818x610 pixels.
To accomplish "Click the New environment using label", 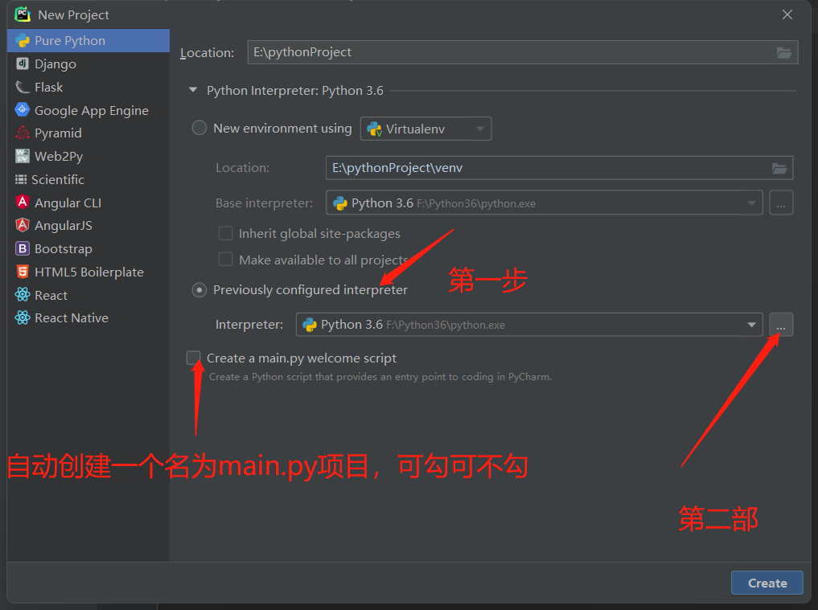I will tap(282, 129).
